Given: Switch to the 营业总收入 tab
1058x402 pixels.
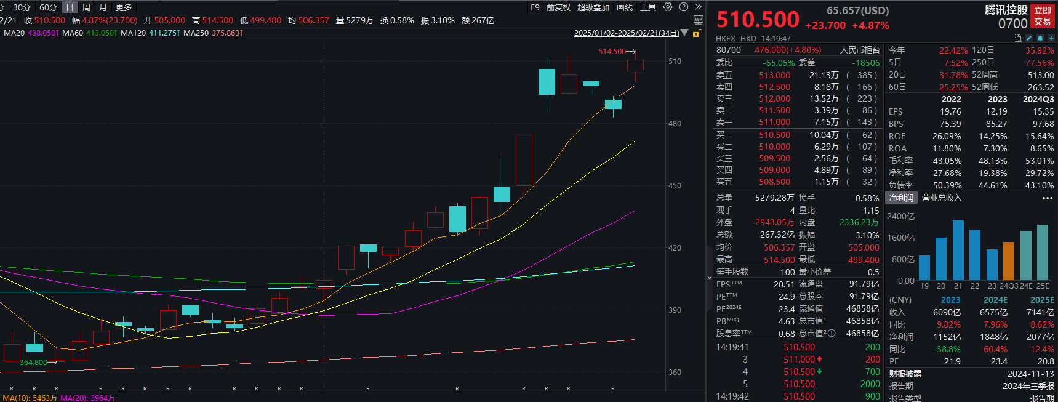Looking at the screenshot, I should tap(941, 198).
